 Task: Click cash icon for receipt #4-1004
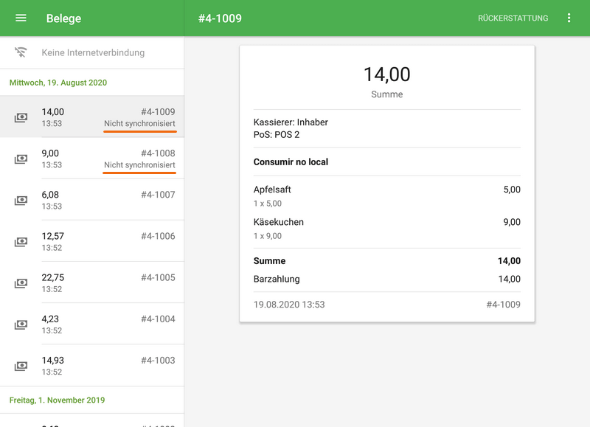(x=21, y=324)
